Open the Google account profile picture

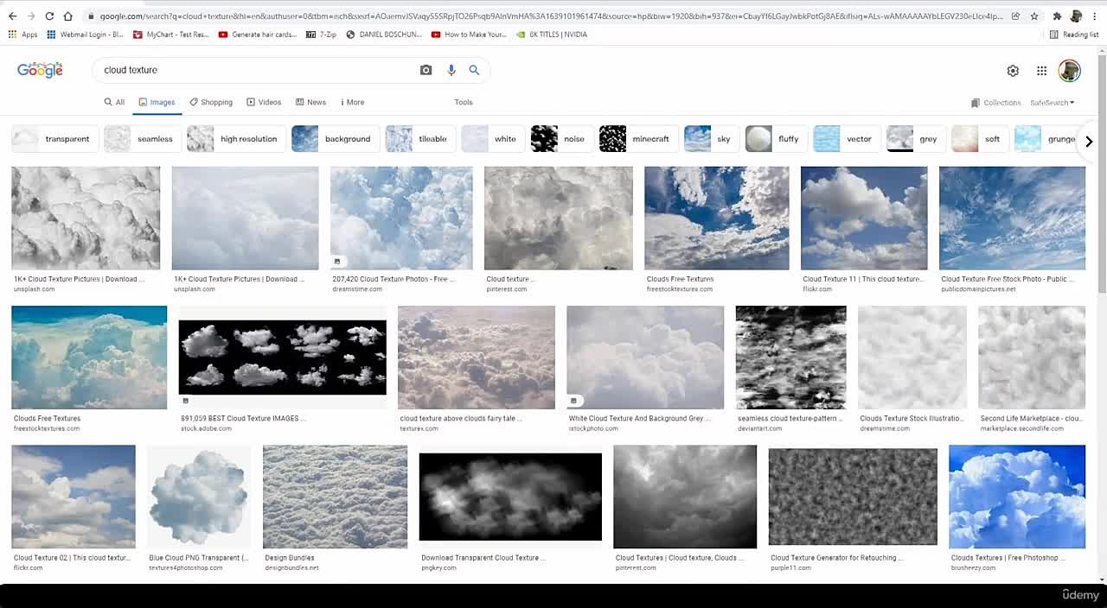[1069, 71]
